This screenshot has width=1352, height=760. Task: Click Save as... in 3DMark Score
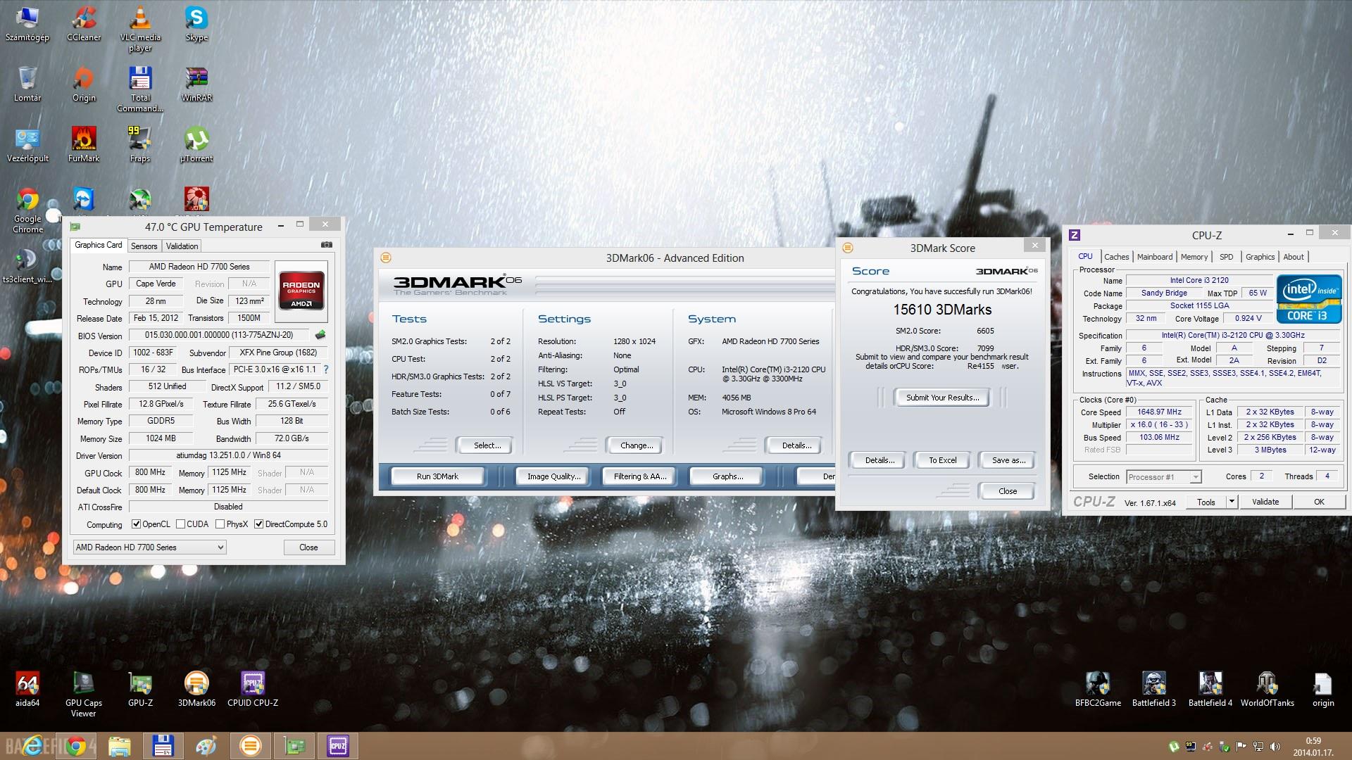1008,460
